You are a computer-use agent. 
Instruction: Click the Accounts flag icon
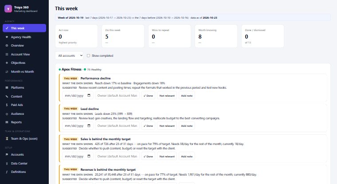point(7,155)
